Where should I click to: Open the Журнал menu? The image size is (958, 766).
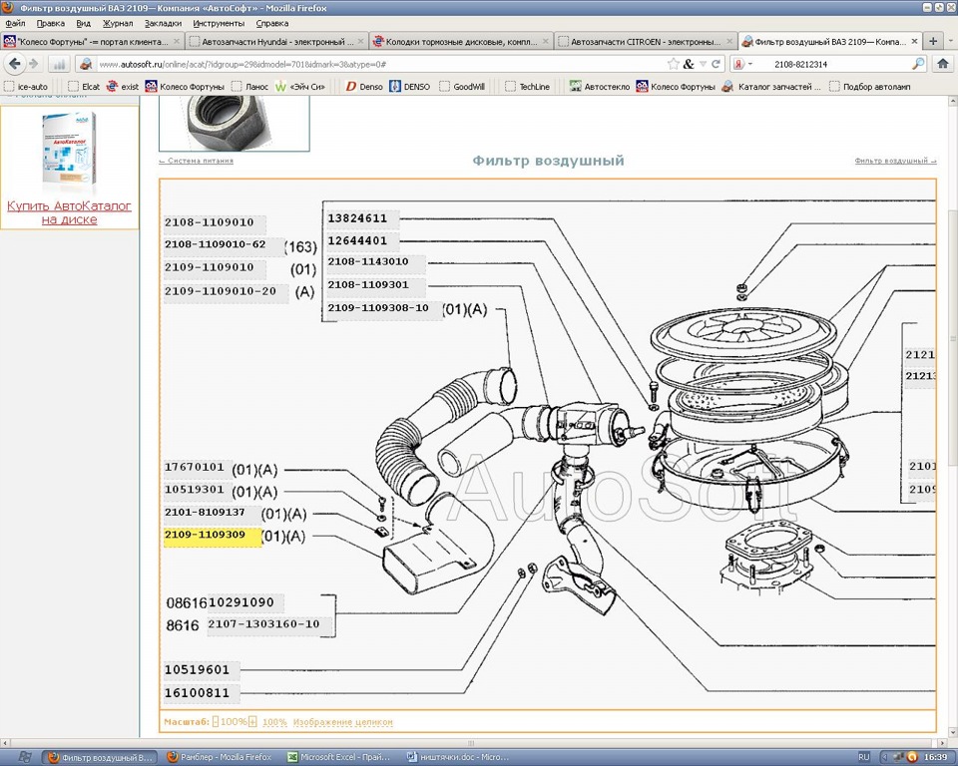pos(118,23)
